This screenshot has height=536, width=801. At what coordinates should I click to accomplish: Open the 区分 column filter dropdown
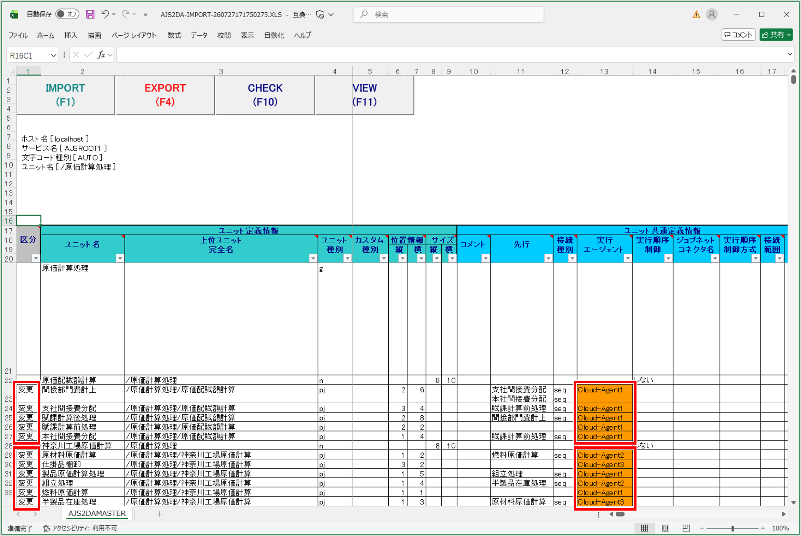point(36,258)
